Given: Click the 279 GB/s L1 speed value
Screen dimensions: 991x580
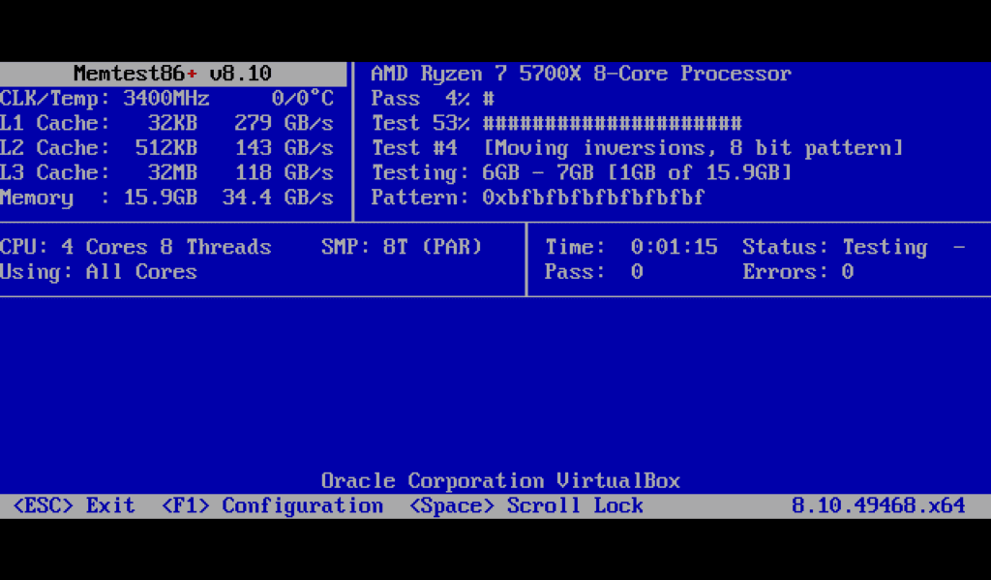Looking at the screenshot, I should 284,123.
